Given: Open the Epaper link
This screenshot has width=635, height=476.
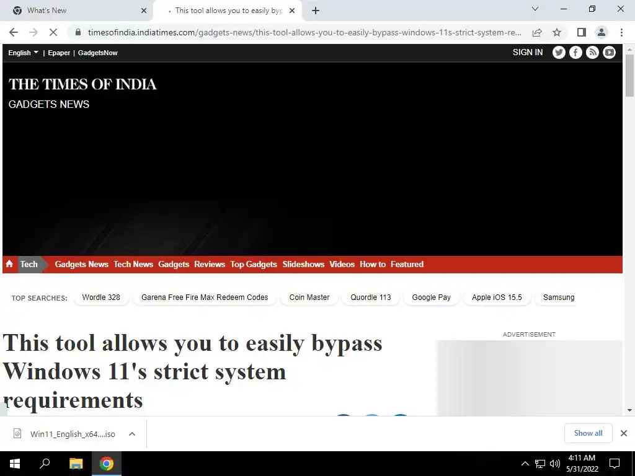Looking at the screenshot, I should tap(59, 53).
